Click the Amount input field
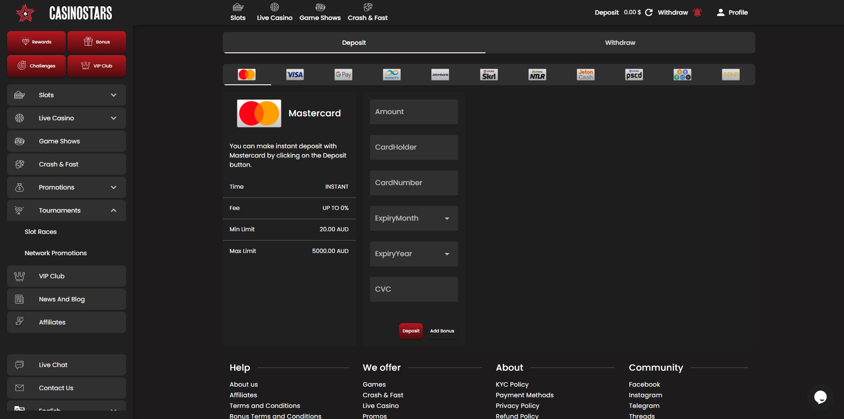 click(414, 112)
